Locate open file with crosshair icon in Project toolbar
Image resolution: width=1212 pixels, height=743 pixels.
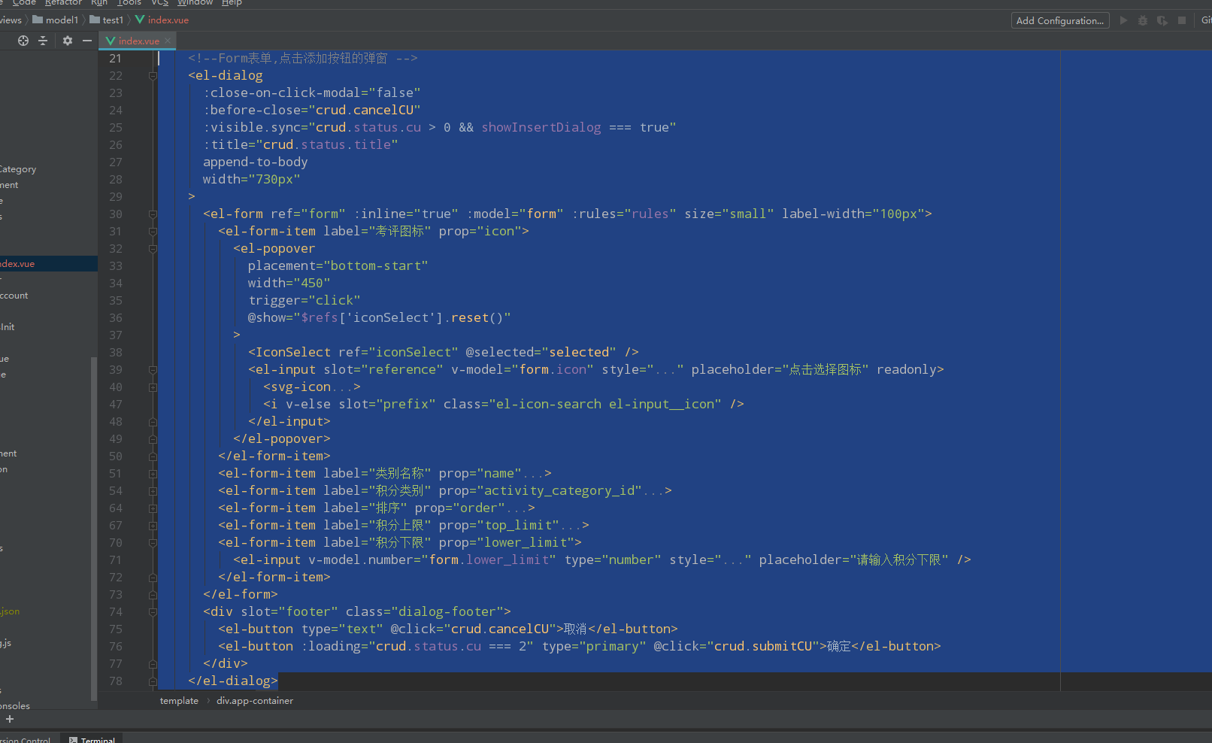point(23,41)
